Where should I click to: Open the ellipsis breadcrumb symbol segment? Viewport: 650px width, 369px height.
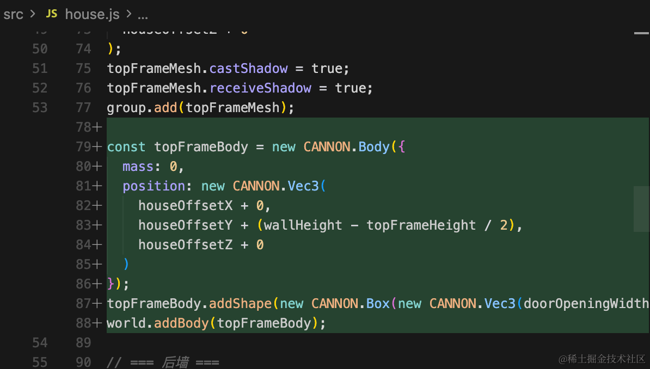[x=143, y=16]
